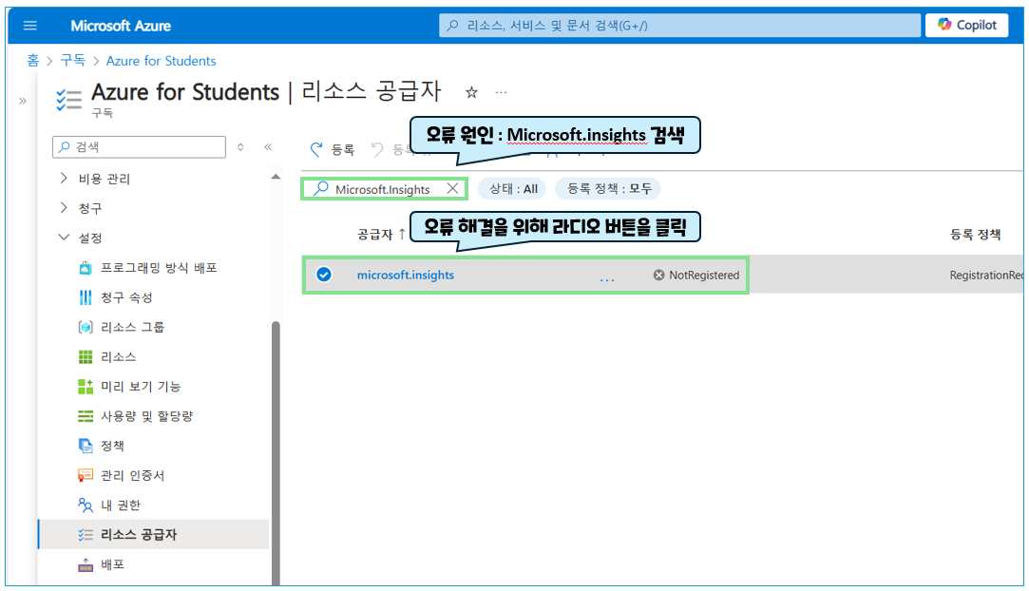This screenshot has width=1029, height=591.
Task: Pin page with the favorite star
Action: click(471, 92)
